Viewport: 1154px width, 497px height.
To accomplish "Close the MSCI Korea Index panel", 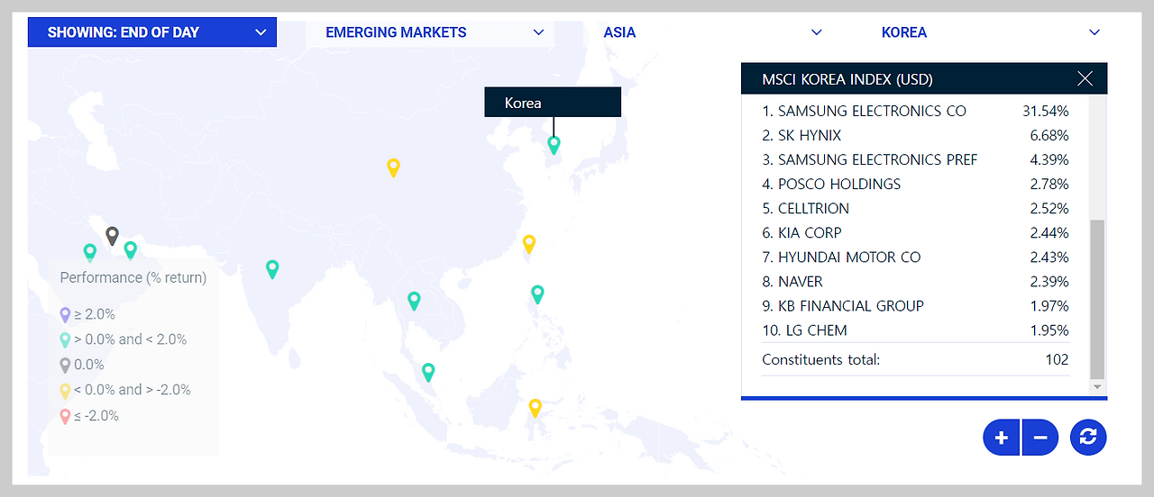I will click(1085, 79).
